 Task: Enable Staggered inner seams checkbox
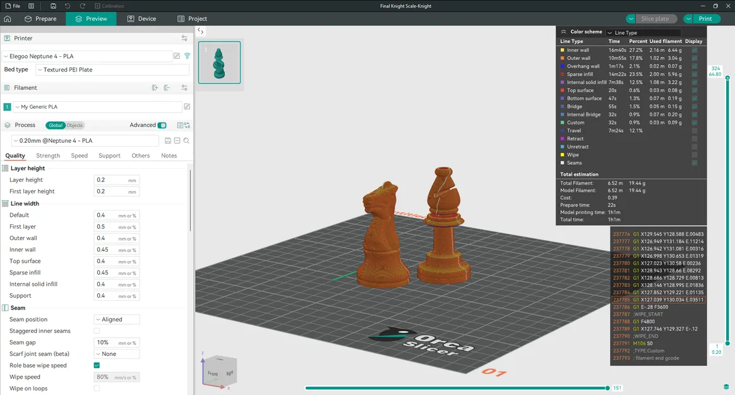[x=97, y=331]
